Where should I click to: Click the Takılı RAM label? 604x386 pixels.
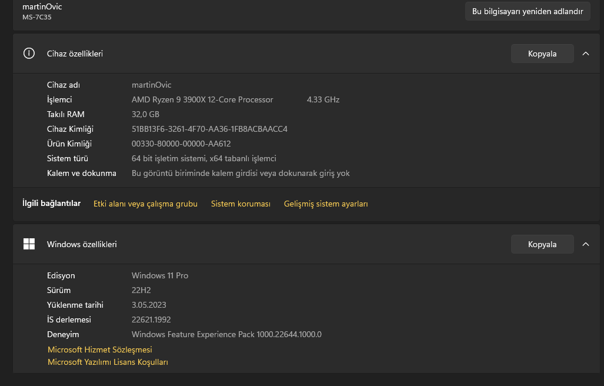[x=65, y=114]
